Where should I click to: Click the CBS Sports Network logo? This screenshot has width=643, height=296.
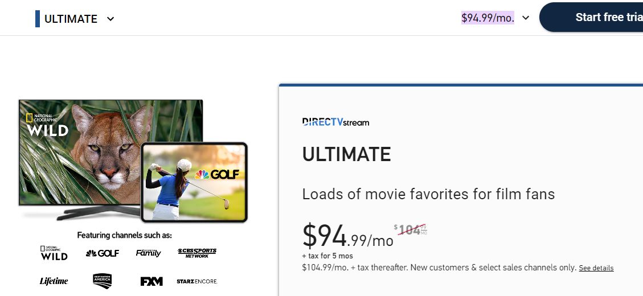point(197,253)
